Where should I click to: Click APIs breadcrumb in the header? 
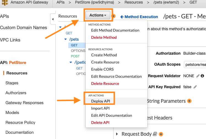click(61, 2)
